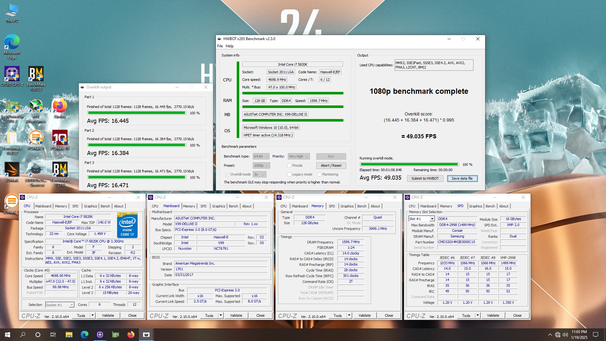
Task: Open Firefox from the taskbar
Action: pyautogui.click(x=131, y=335)
